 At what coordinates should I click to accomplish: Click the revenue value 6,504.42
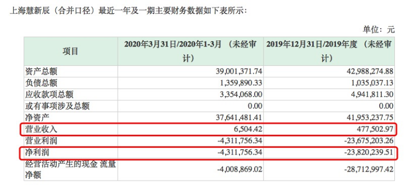[x=248, y=129]
